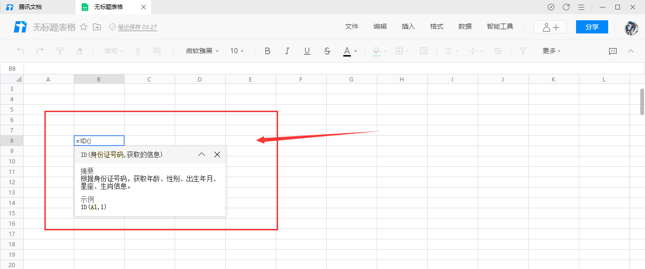Toggle bold formatting
The image size is (645, 269).
(x=267, y=51)
